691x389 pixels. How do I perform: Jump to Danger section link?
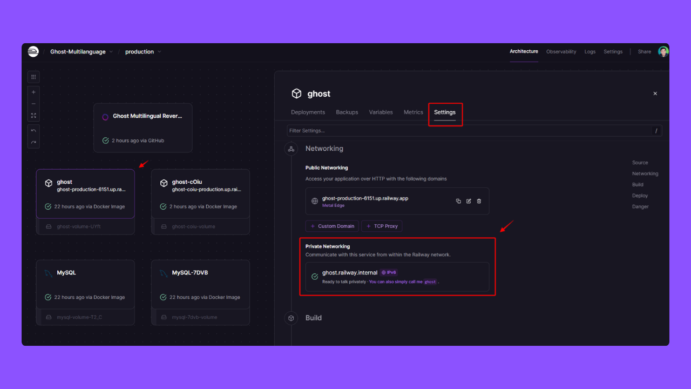[640, 206]
